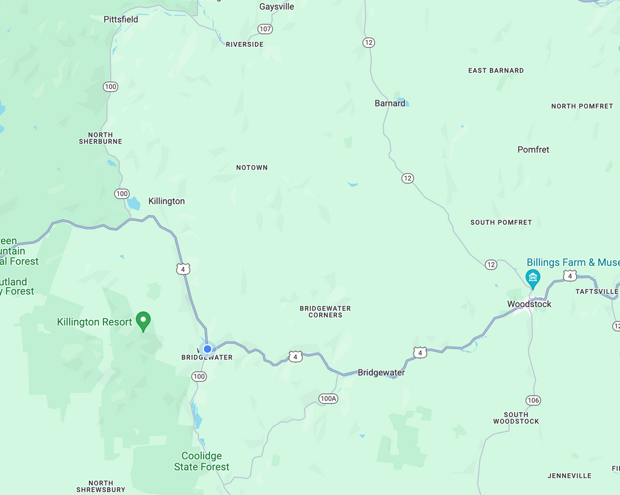
Task: Open the Coolidge State Forest label
Action: (202, 461)
